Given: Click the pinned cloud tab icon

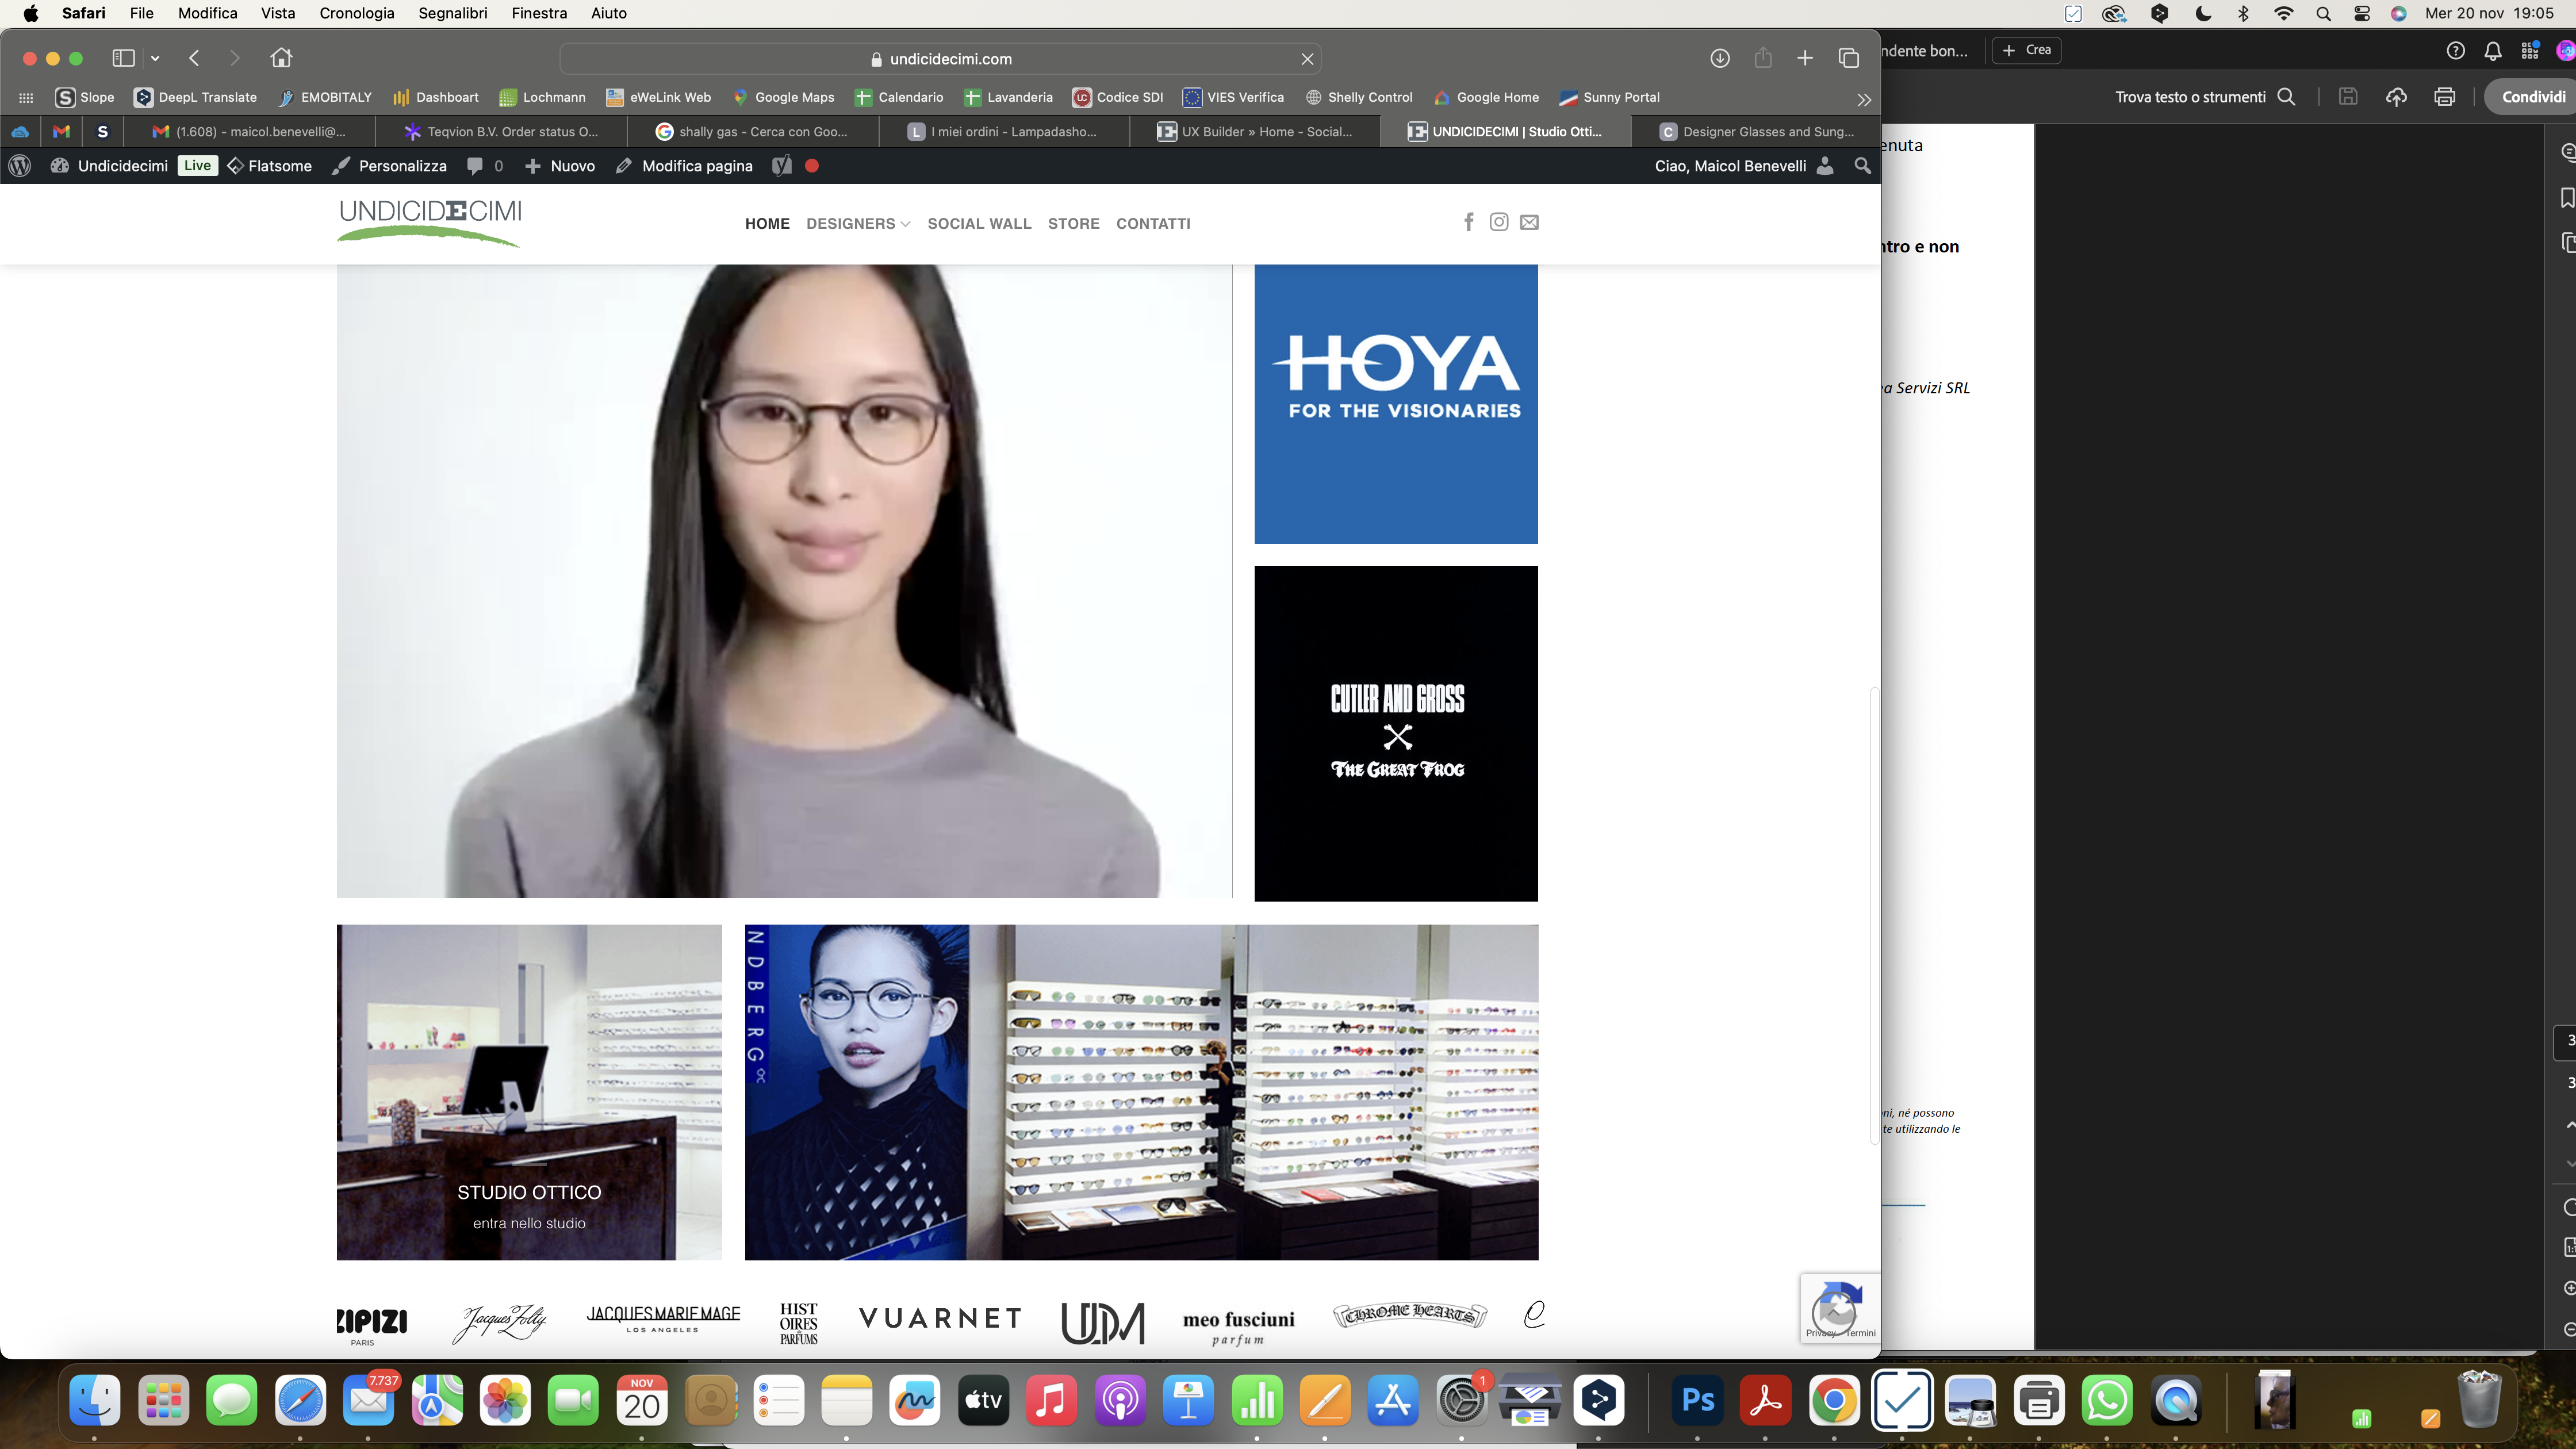Looking at the screenshot, I should (x=20, y=131).
